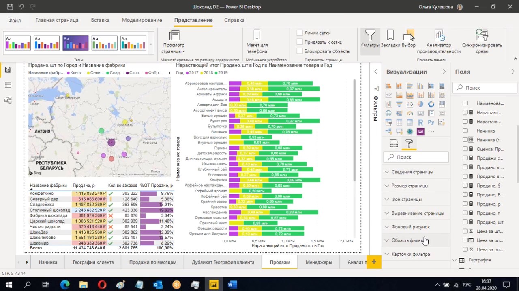Select the map (globe) visual
This screenshot has width=519, height=291.
[x=388, y=113]
